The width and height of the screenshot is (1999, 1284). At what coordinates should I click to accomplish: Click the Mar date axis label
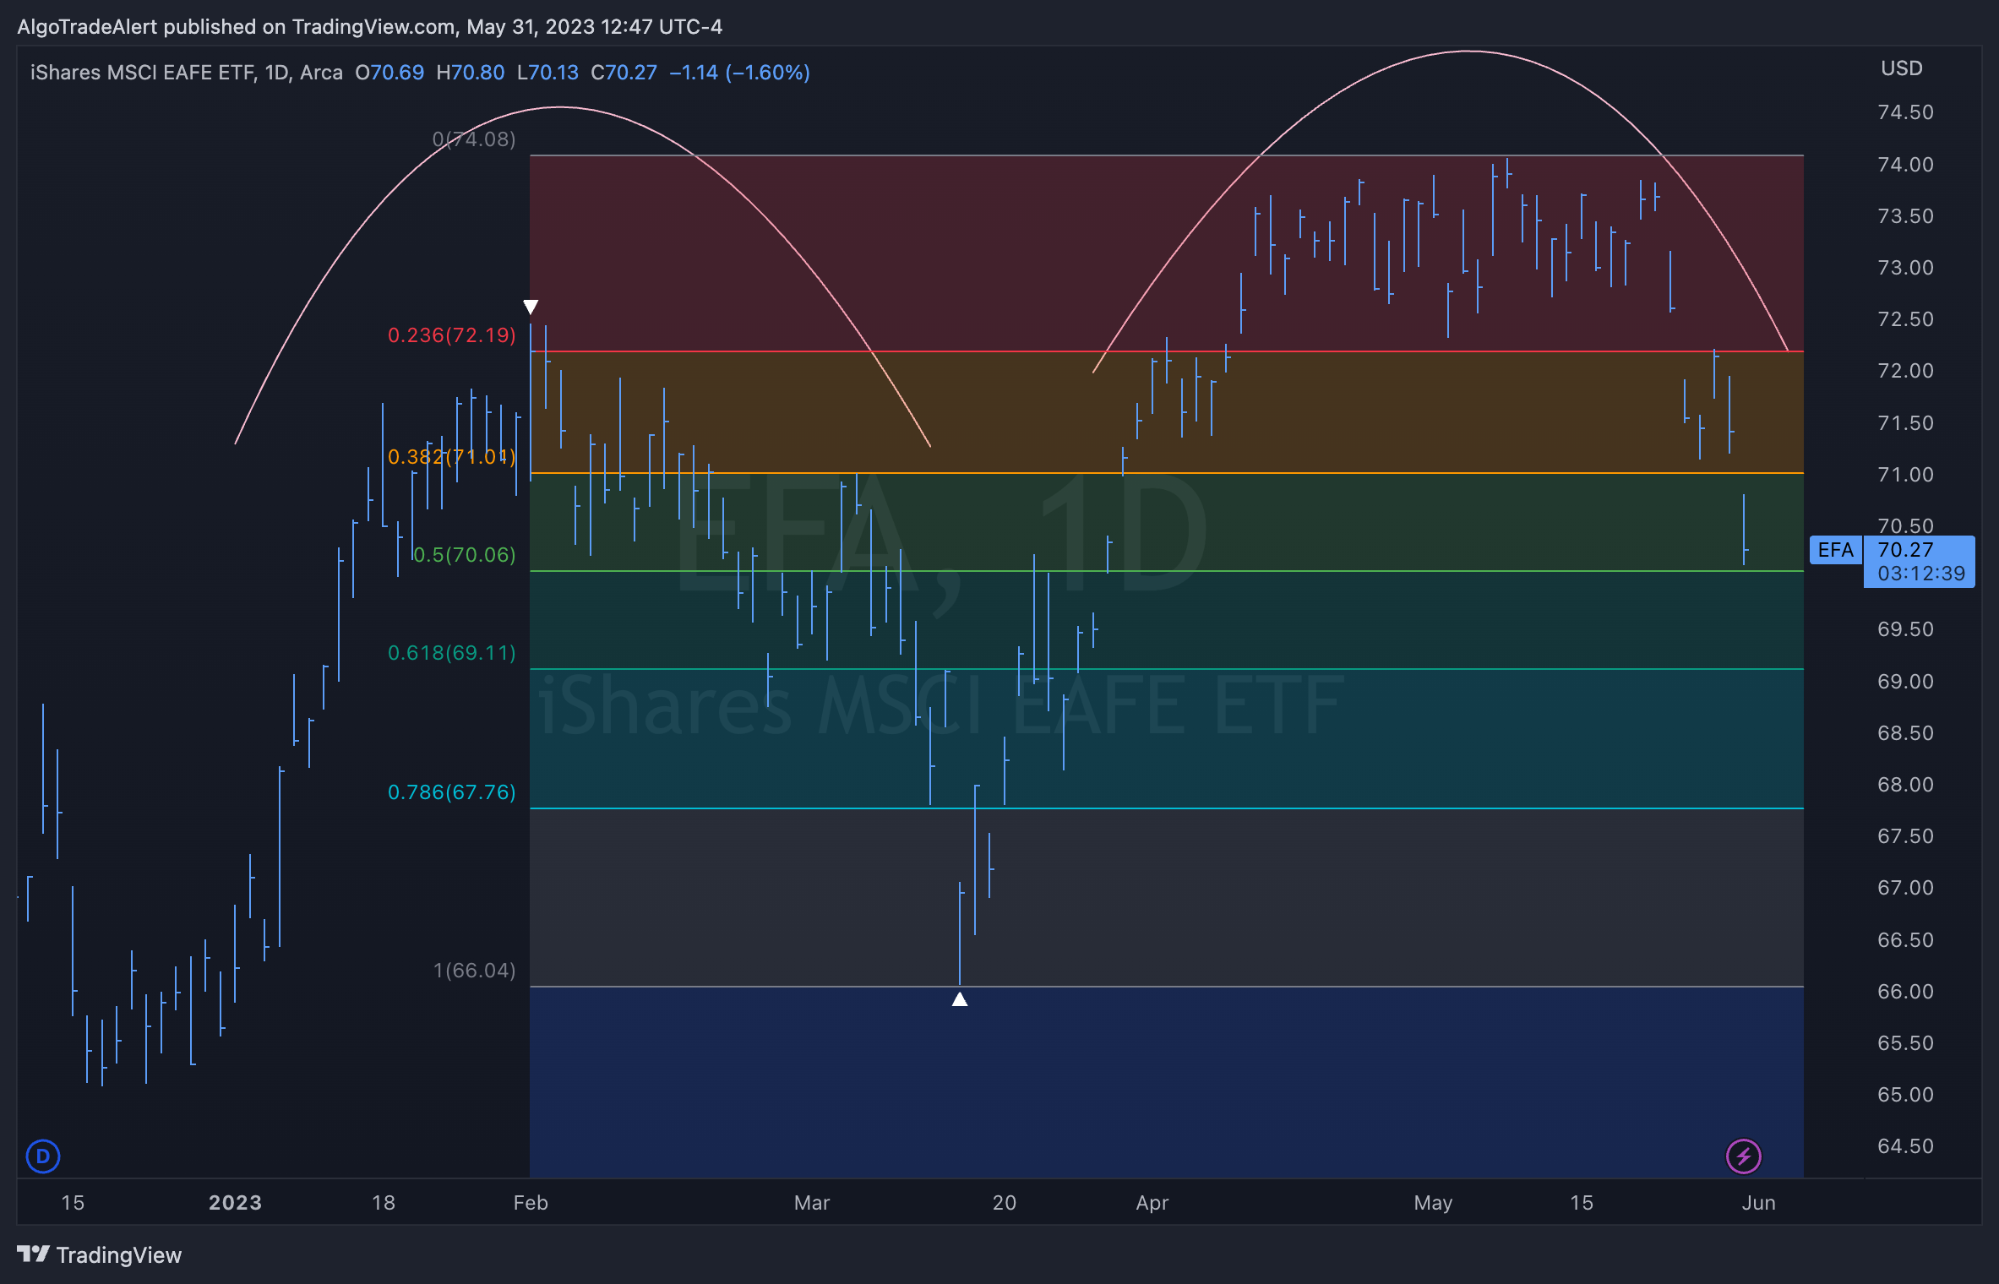click(x=812, y=1203)
